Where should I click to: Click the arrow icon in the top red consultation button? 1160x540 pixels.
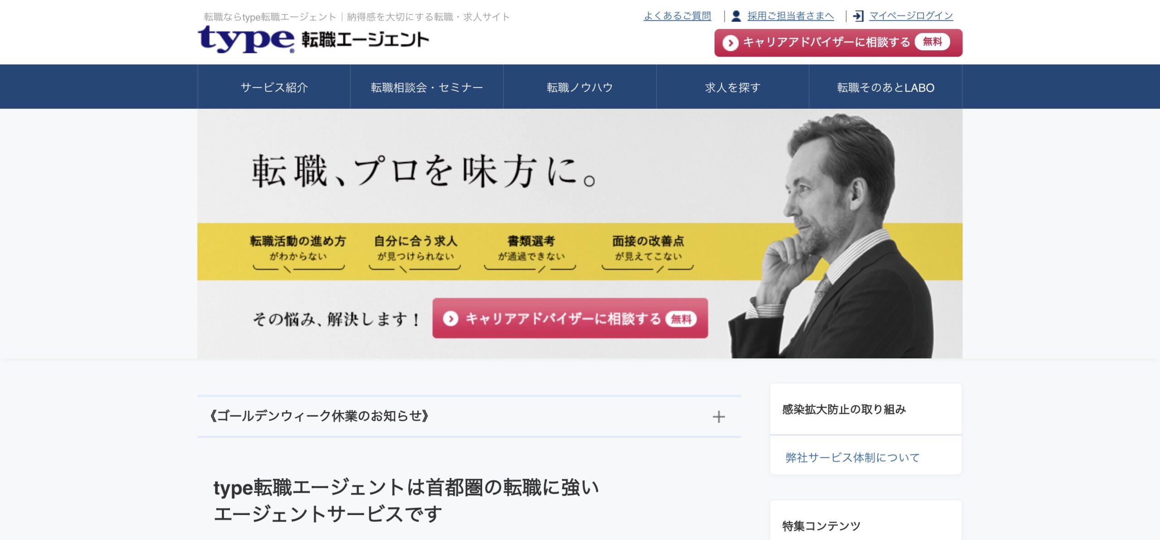[x=731, y=42]
